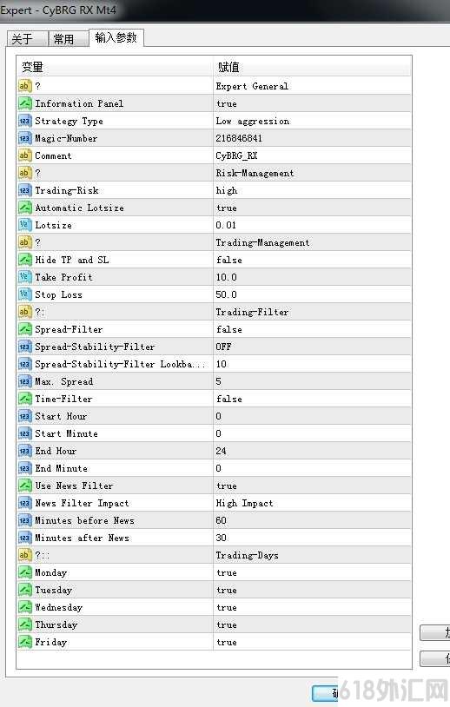
Task: Click the Information Panel boolean icon
Action: [x=25, y=103]
